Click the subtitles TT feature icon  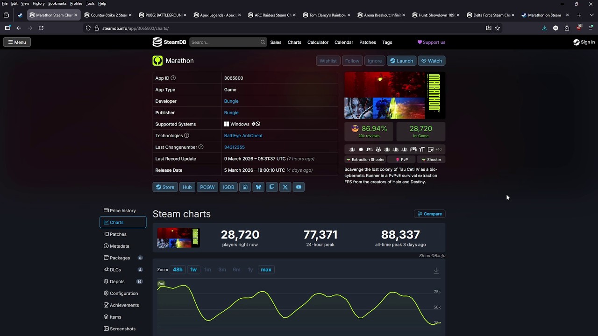422,149
